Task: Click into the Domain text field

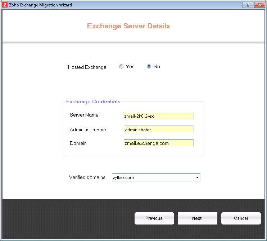Action: click(158, 143)
